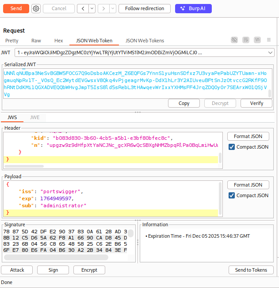Copy the serialized JWT
Viewport: 279px width, 288px height.
click(x=184, y=103)
